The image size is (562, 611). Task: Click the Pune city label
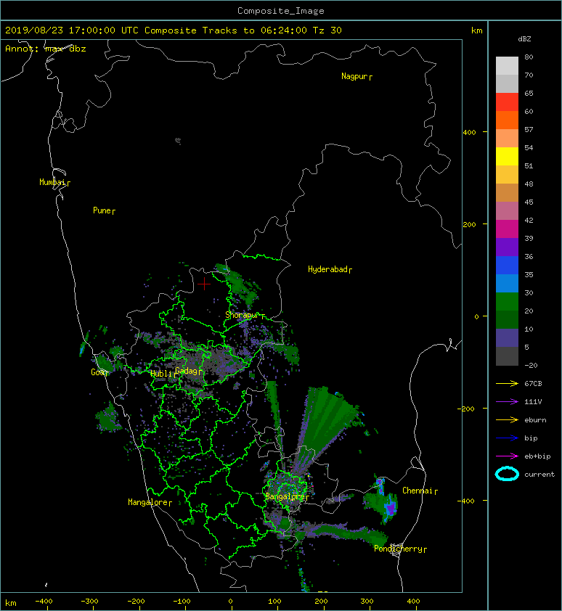pos(102,210)
